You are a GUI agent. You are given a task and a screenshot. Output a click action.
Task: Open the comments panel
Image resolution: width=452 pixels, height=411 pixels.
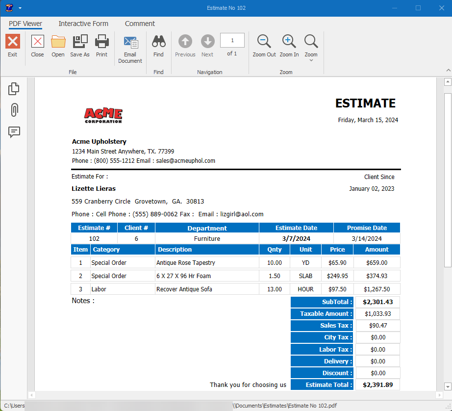13,132
